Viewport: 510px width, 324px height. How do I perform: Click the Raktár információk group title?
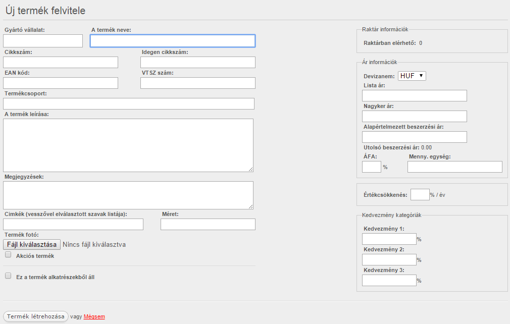[x=385, y=29]
